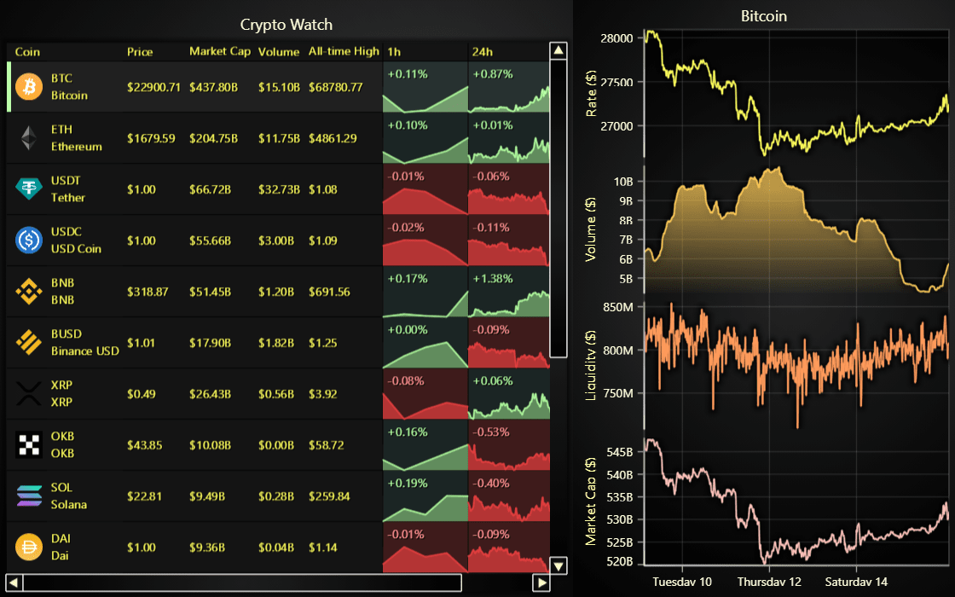
Task: Click the Market Cap column header
Action: (x=220, y=51)
